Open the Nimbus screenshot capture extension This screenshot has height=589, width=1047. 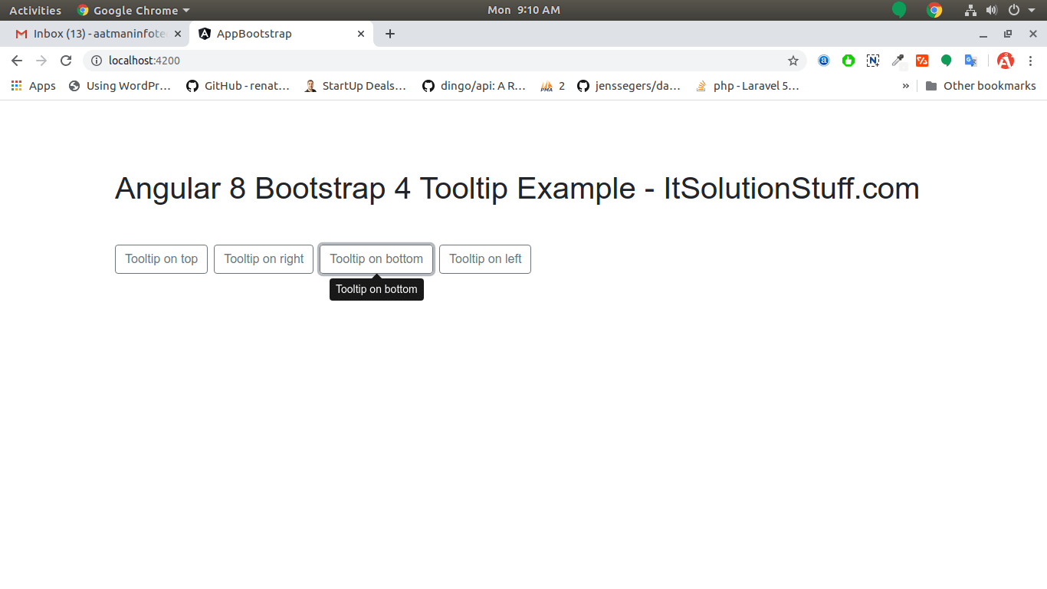873,61
